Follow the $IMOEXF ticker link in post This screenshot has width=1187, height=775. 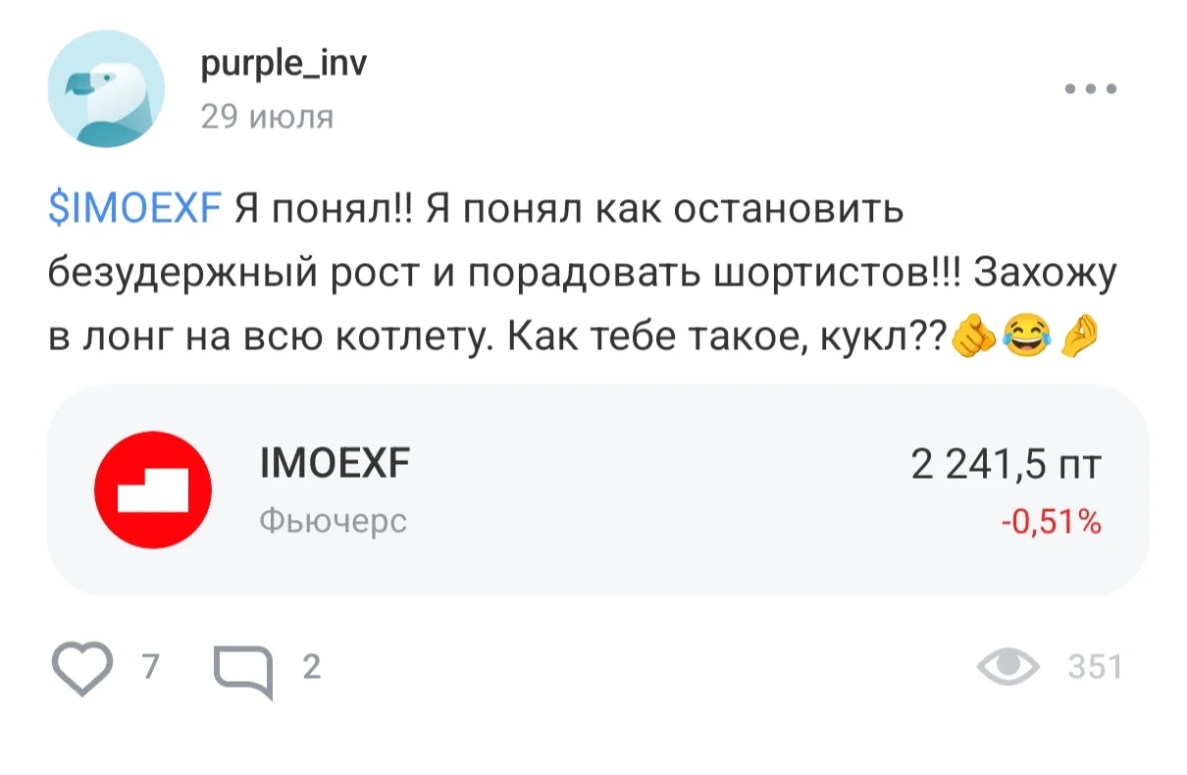135,210
